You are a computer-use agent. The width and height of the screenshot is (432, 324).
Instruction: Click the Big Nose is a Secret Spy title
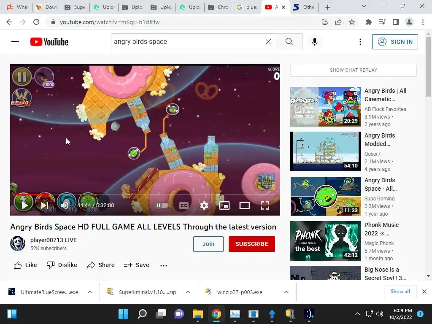pos(385,273)
